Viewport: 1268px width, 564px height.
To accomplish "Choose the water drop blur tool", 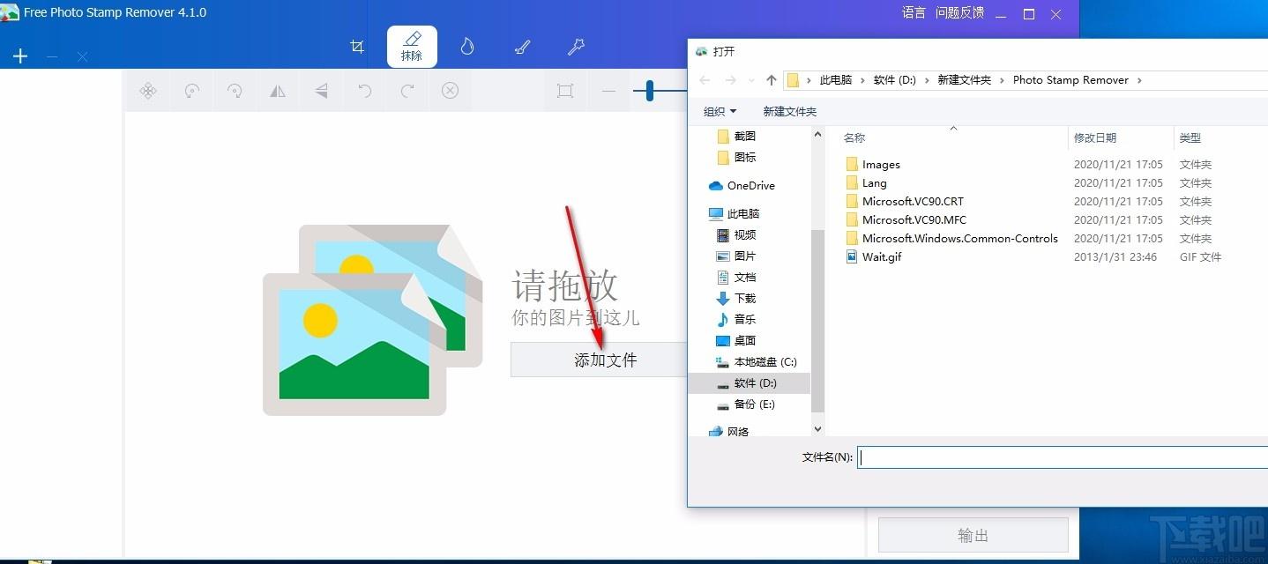I will click(467, 47).
